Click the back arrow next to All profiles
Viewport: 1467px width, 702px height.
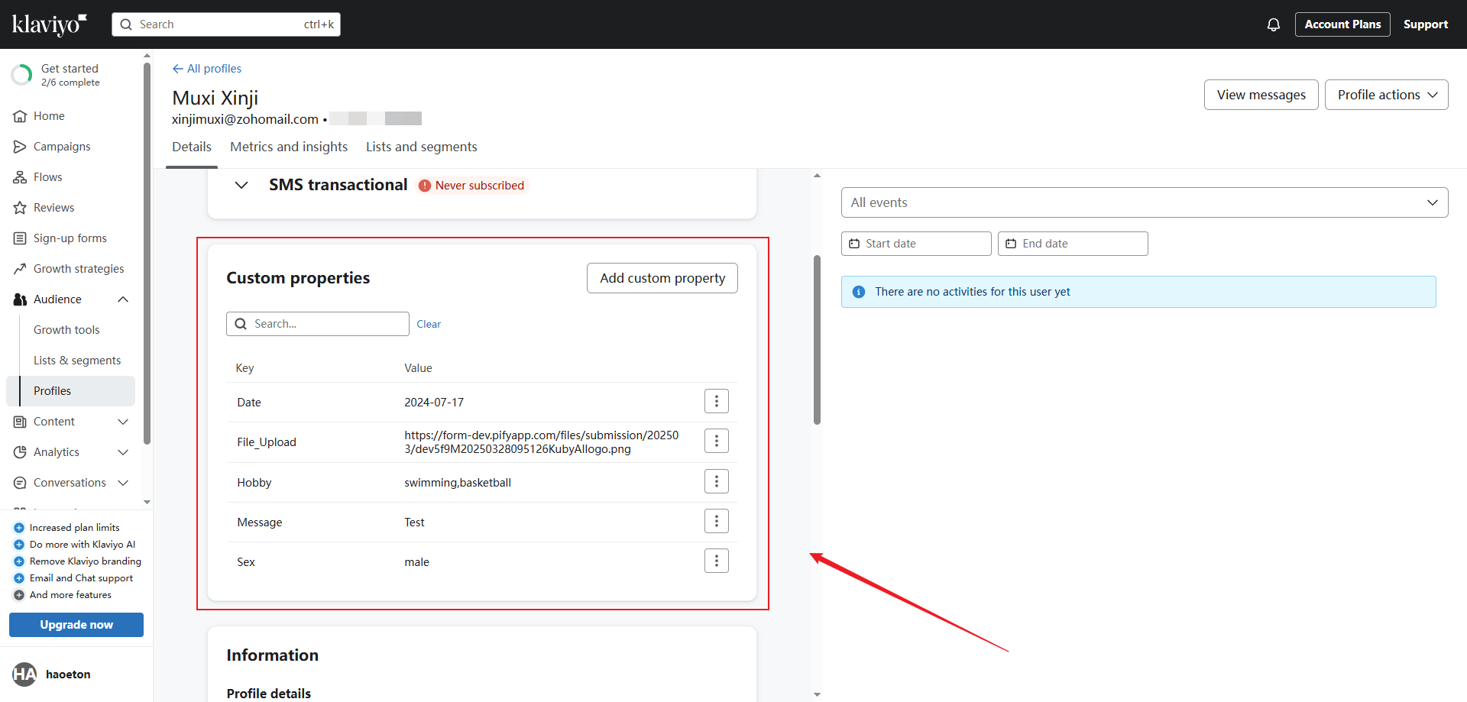click(x=178, y=69)
